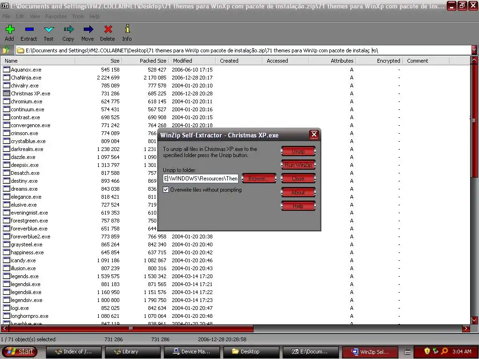Click the magnifier tray icon

(444, 351)
